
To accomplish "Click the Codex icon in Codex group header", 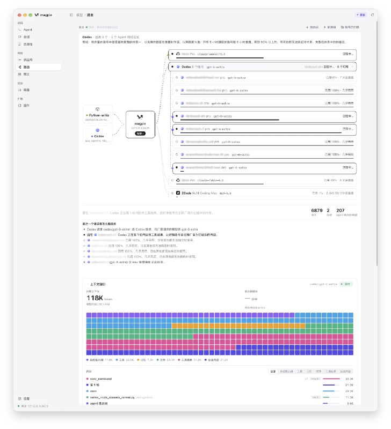I will coord(178,66).
